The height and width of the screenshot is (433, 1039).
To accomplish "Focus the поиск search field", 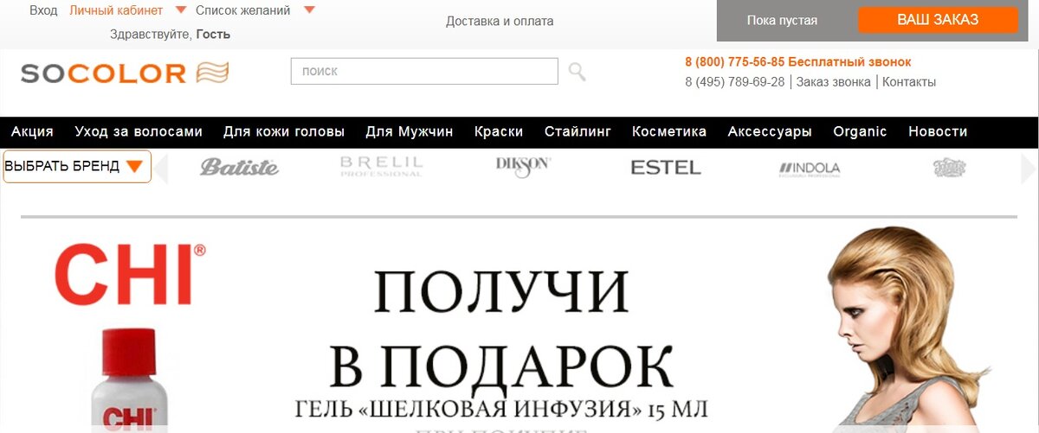I will (x=424, y=71).
